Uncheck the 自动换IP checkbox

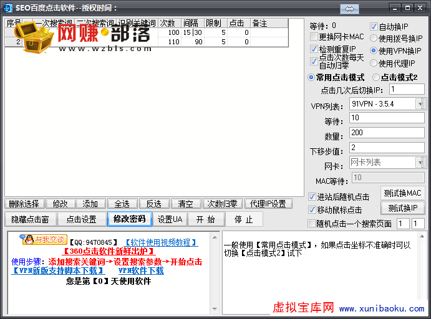pyautogui.click(x=374, y=27)
